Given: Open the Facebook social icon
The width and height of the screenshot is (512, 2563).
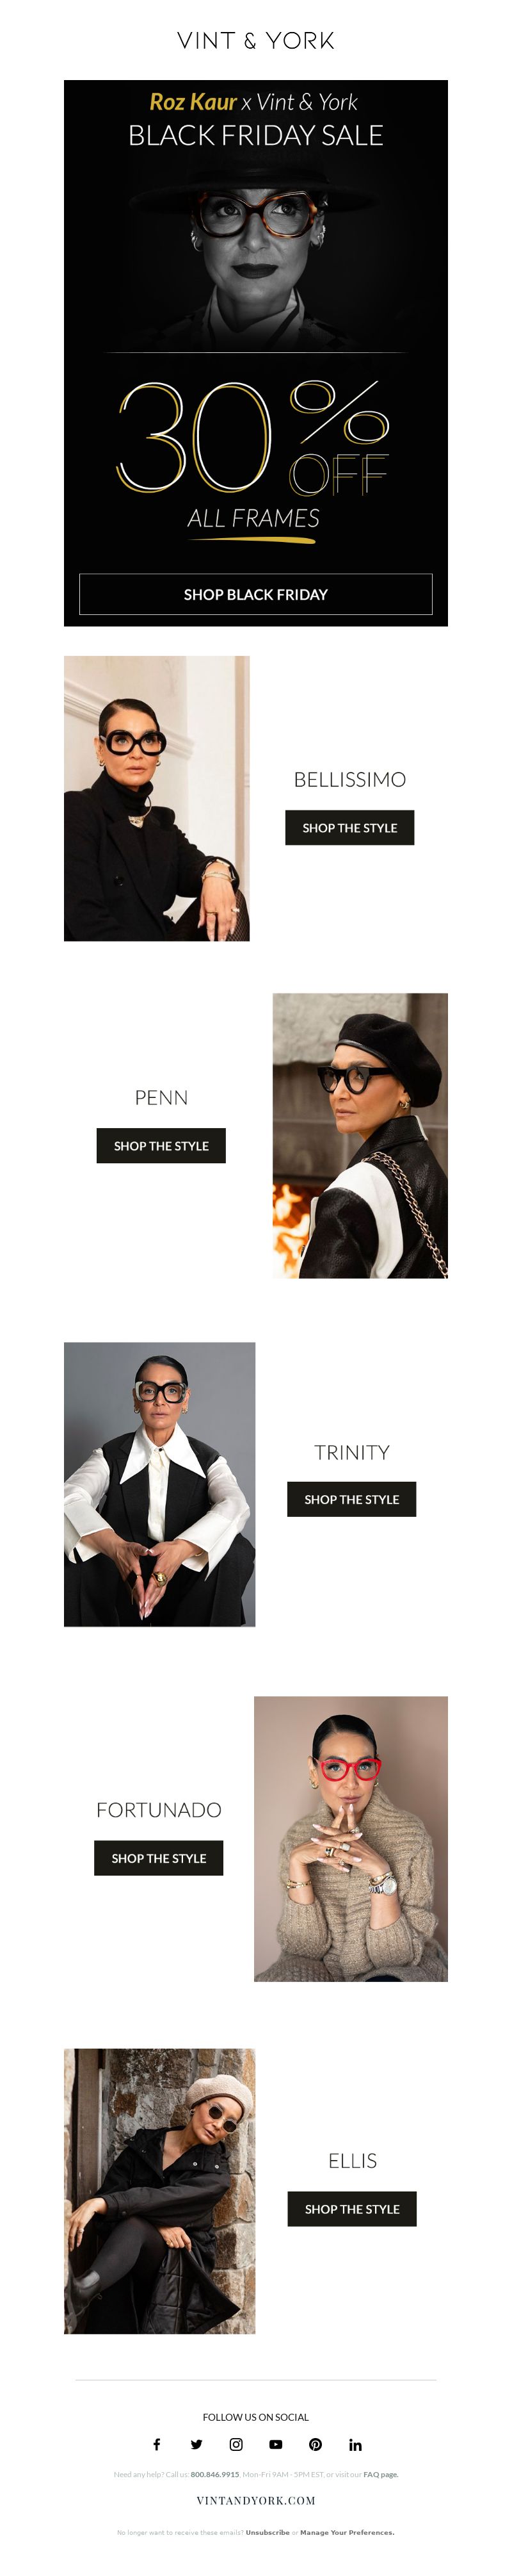Looking at the screenshot, I should coord(156,2444).
